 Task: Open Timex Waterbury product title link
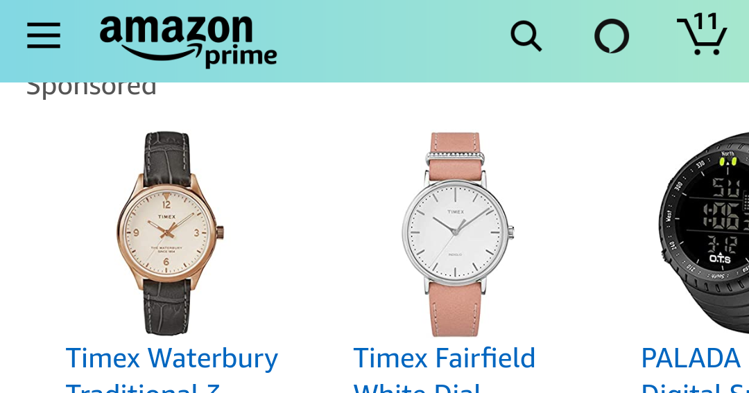click(171, 358)
